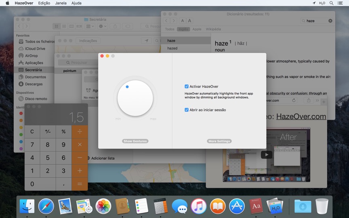The height and width of the screenshot is (218, 349).
Task: Open the Janela menu
Action: (x=61, y=3)
